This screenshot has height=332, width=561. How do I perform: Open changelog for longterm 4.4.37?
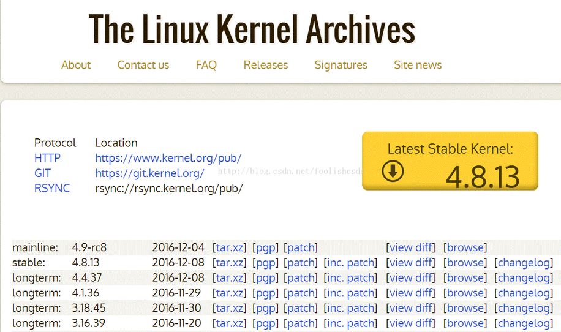(524, 277)
